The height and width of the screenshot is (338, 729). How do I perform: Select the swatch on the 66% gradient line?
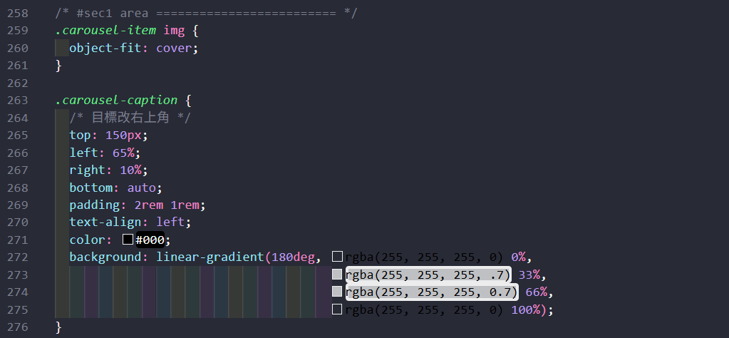pyautogui.click(x=338, y=292)
